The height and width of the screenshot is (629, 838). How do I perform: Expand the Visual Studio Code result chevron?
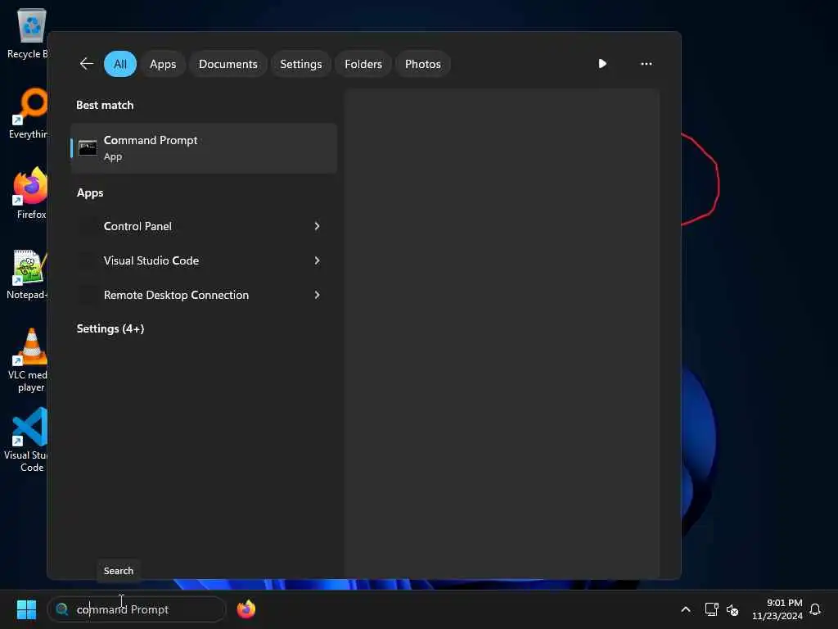point(317,260)
